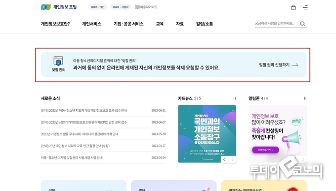Open news item 디지털 잊힐권리 시범사업 시행 안내
336x191 pixels.
click(x=72, y=158)
